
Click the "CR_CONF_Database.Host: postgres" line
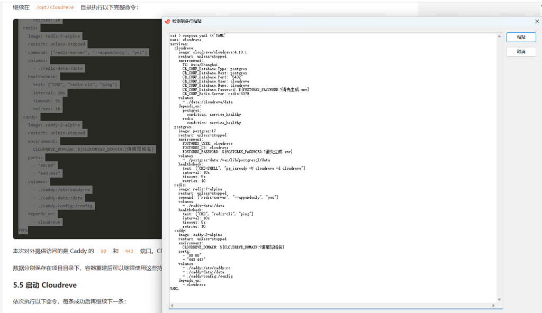coord(215,73)
